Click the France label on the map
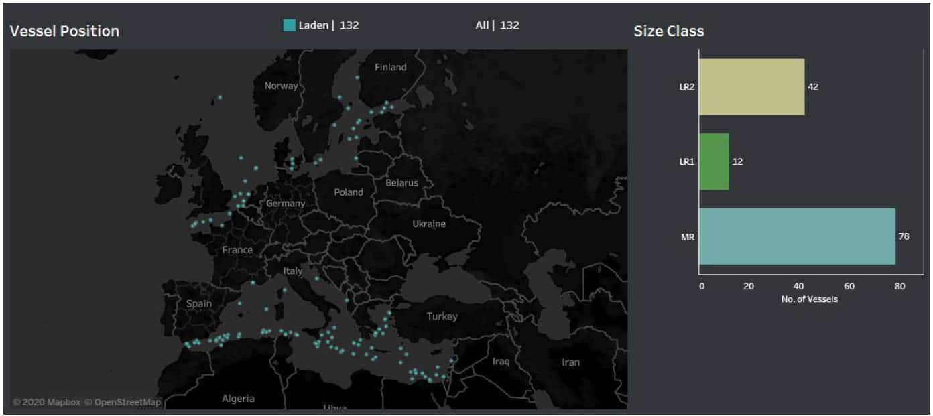The width and height of the screenshot is (933, 416). tap(237, 250)
